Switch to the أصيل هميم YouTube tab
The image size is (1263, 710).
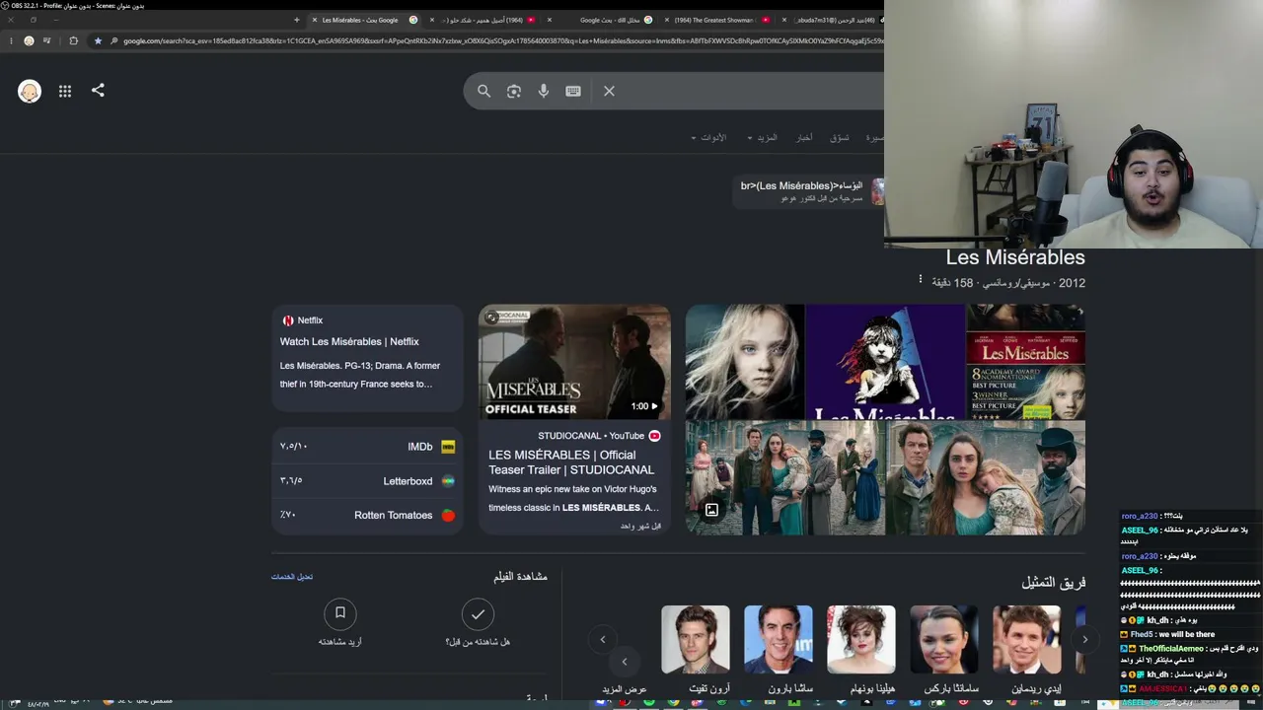(x=484, y=20)
